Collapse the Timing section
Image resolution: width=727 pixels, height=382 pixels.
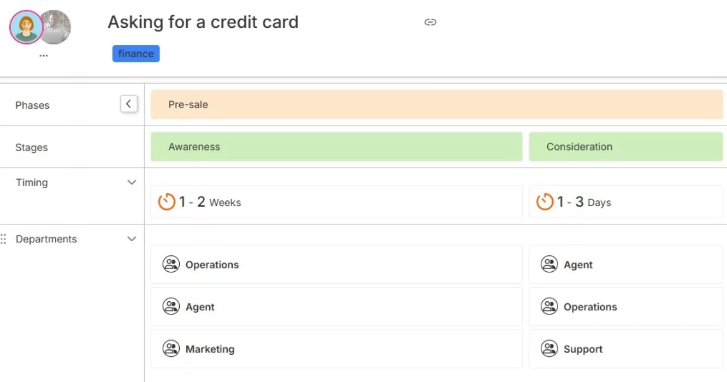click(132, 182)
